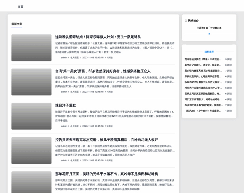Click 名人明星 category under 连诗雅 article

click(x=74, y=58)
